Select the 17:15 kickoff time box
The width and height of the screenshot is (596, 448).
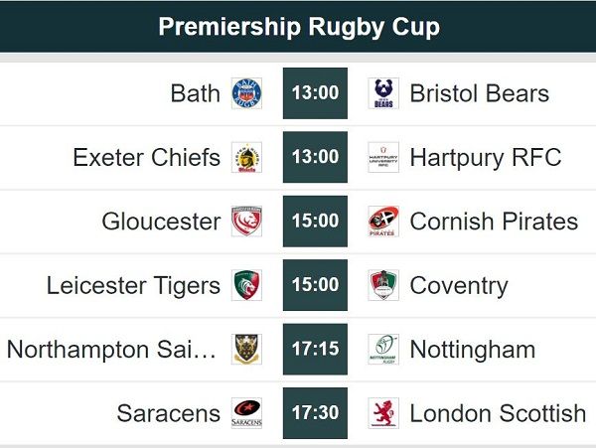click(x=315, y=350)
